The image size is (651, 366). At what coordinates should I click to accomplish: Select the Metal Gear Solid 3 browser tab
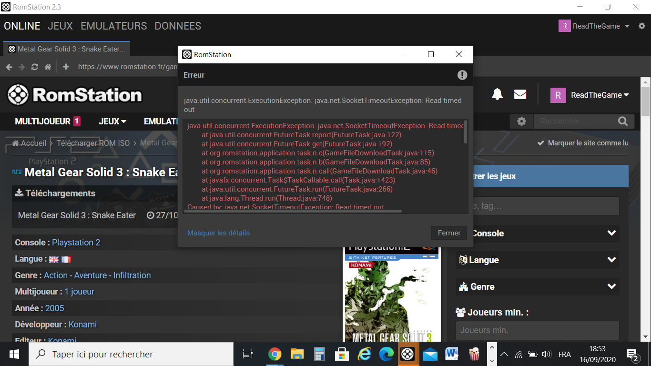[67, 49]
